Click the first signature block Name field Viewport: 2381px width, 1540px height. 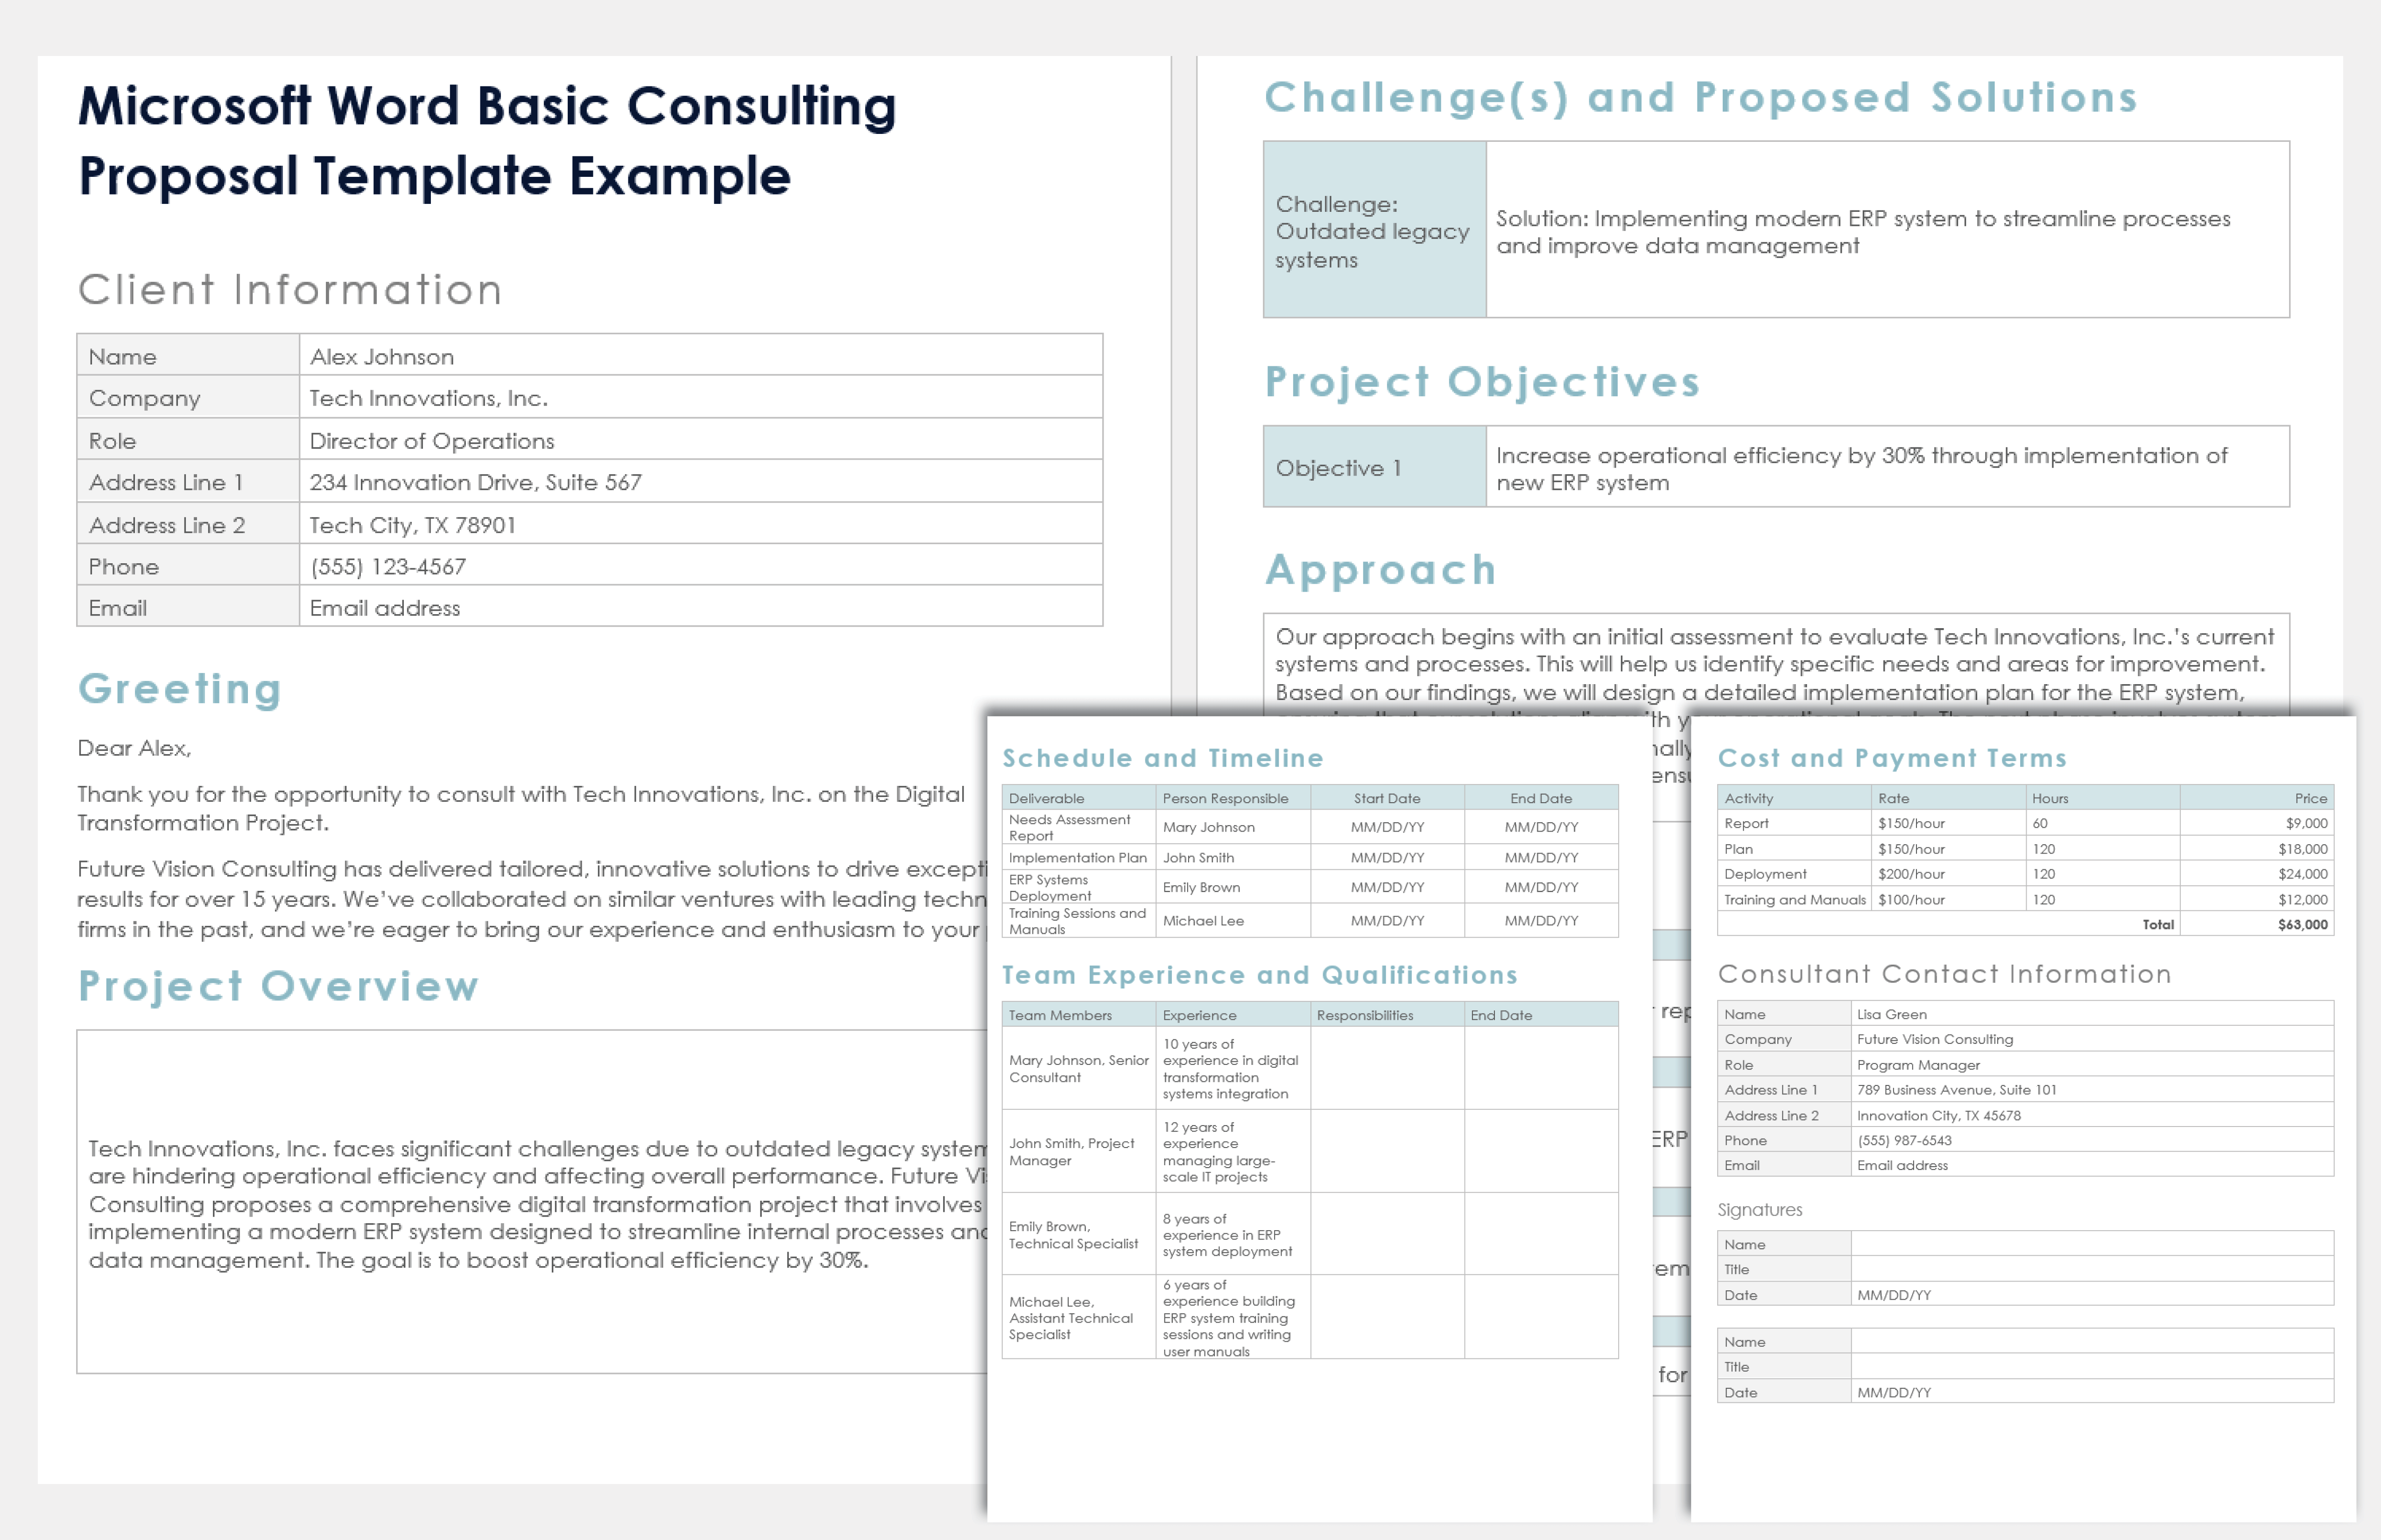(2092, 1244)
